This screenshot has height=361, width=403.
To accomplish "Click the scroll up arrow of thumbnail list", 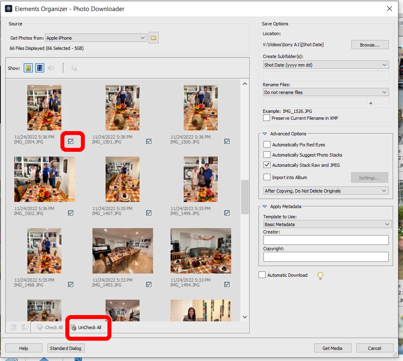I will click(245, 84).
